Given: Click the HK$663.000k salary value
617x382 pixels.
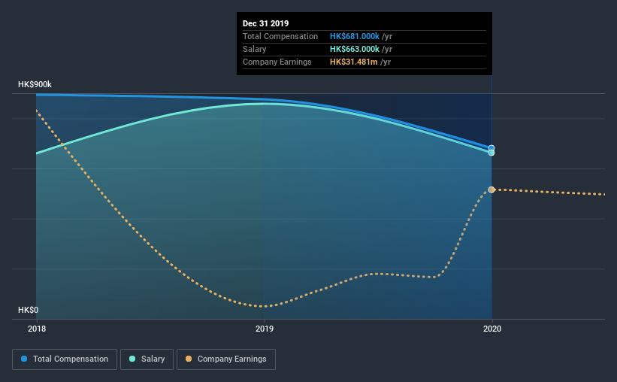Looking at the screenshot, I should (355, 49).
